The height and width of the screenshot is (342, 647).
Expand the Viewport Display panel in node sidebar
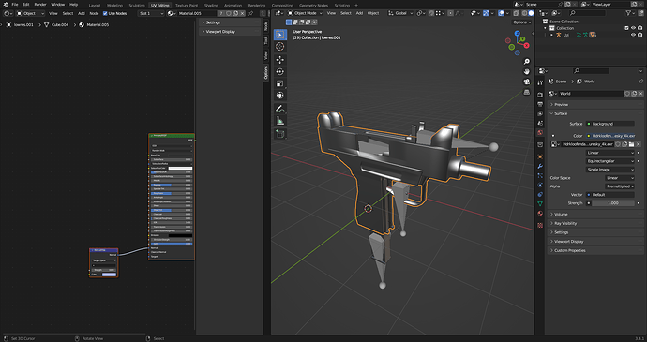[230, 31]
